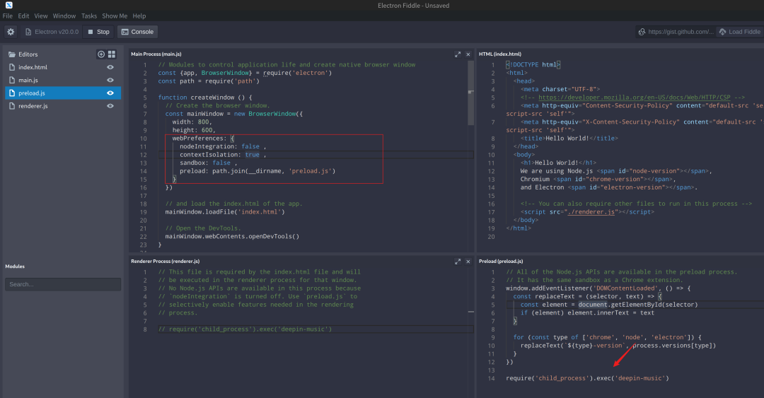Click the Electron Fiddle app icon

(x=8, y=6)
